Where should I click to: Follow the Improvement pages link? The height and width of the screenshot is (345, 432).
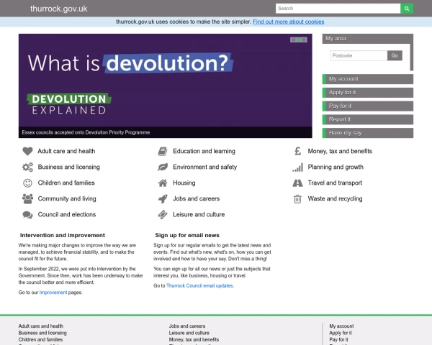[x=53, y=293]
